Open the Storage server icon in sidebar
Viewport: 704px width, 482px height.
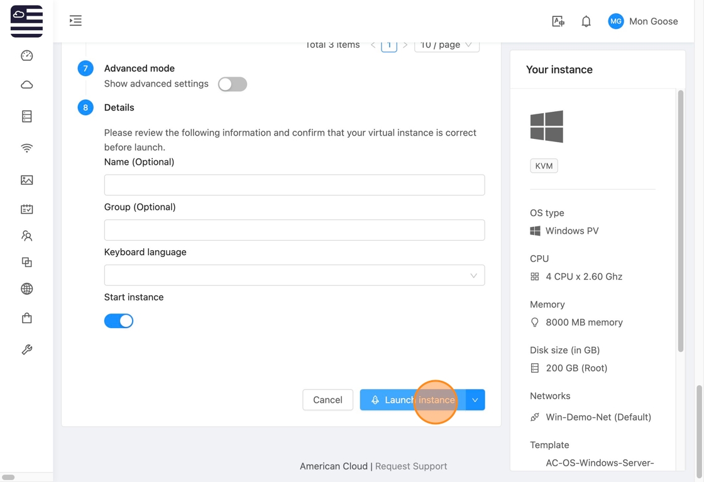point(26,116)
